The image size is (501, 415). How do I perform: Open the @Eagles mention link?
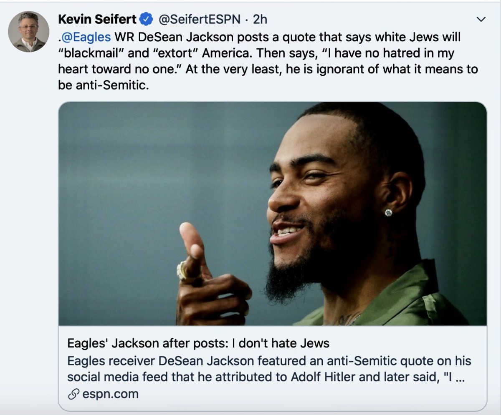pyautogui.click(x=86, y=37)
